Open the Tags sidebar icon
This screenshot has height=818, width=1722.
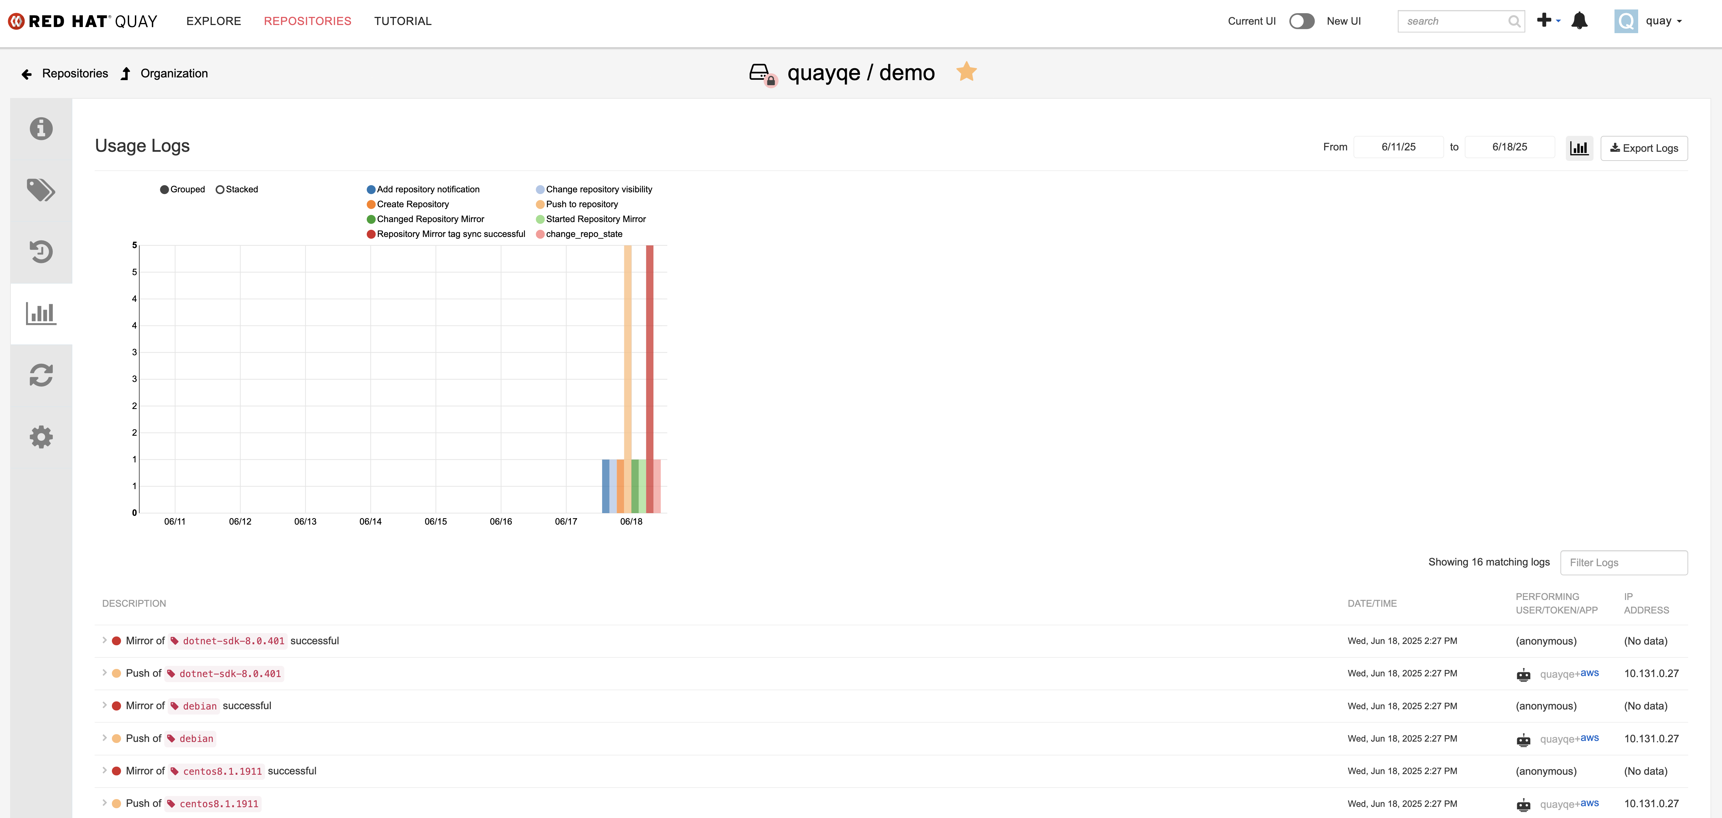click(x=41, y=190)
